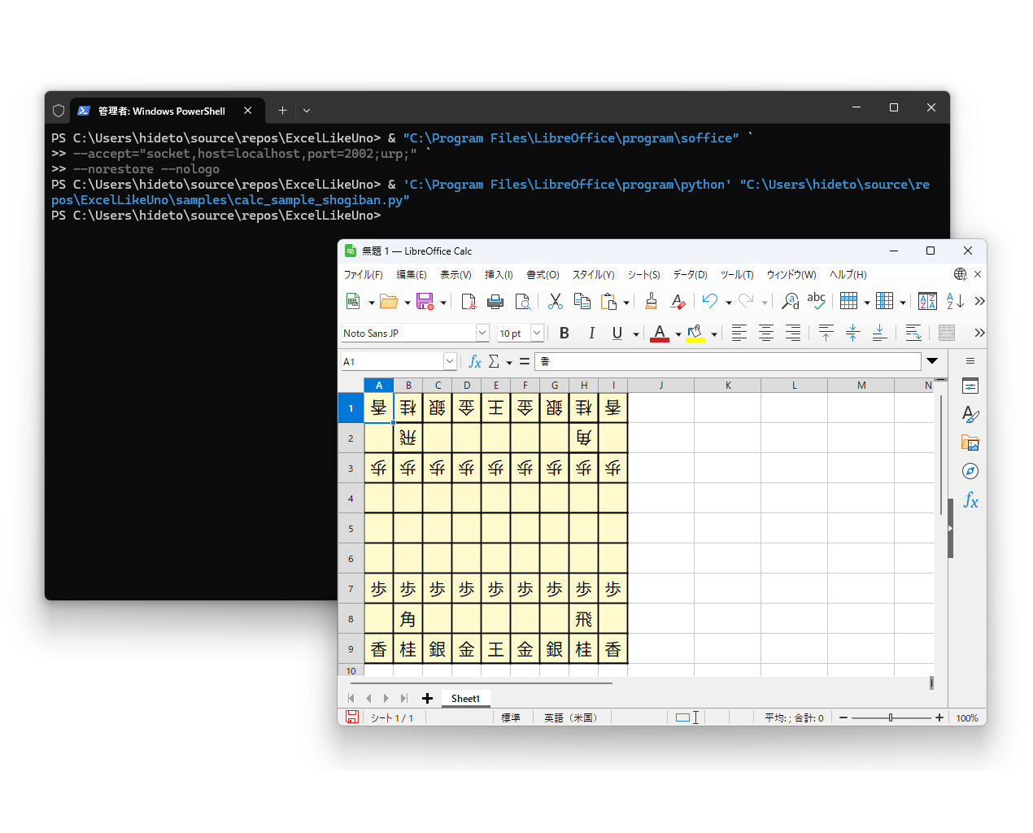
Task: Open the ツール(T) menu
Action: tap(736, 275)
